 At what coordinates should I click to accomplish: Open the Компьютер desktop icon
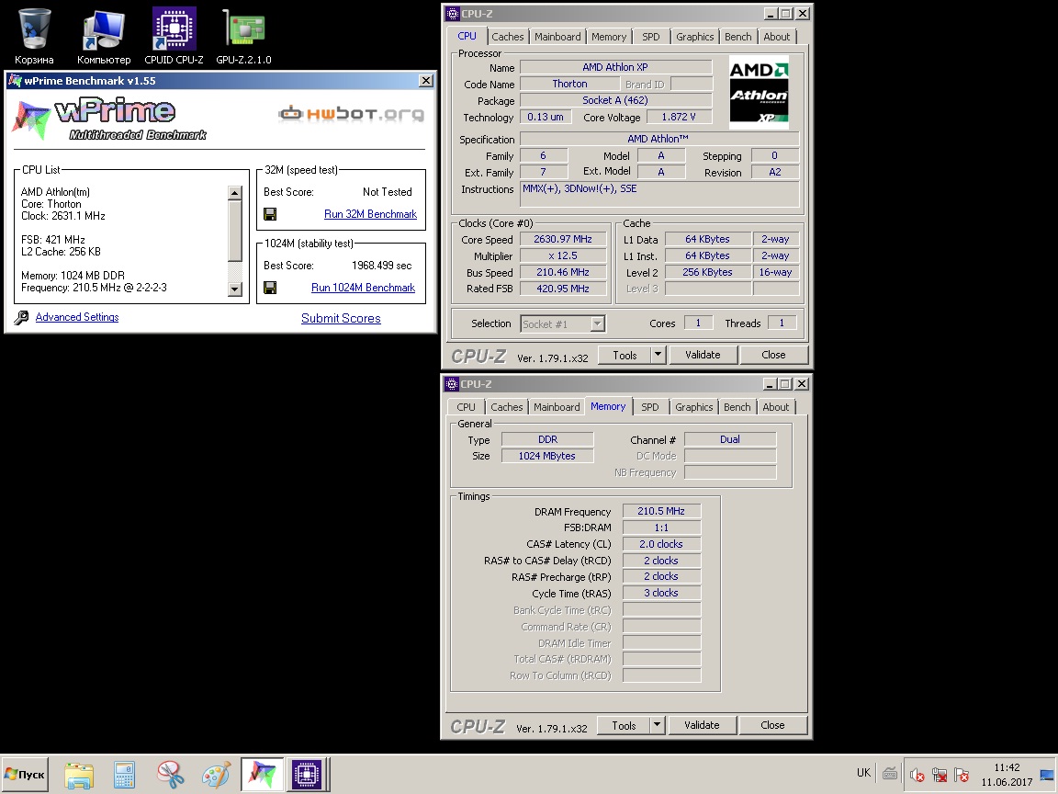click(103, 37)
